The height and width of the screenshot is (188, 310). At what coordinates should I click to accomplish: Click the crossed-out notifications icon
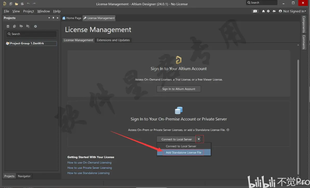click(274, 11)
